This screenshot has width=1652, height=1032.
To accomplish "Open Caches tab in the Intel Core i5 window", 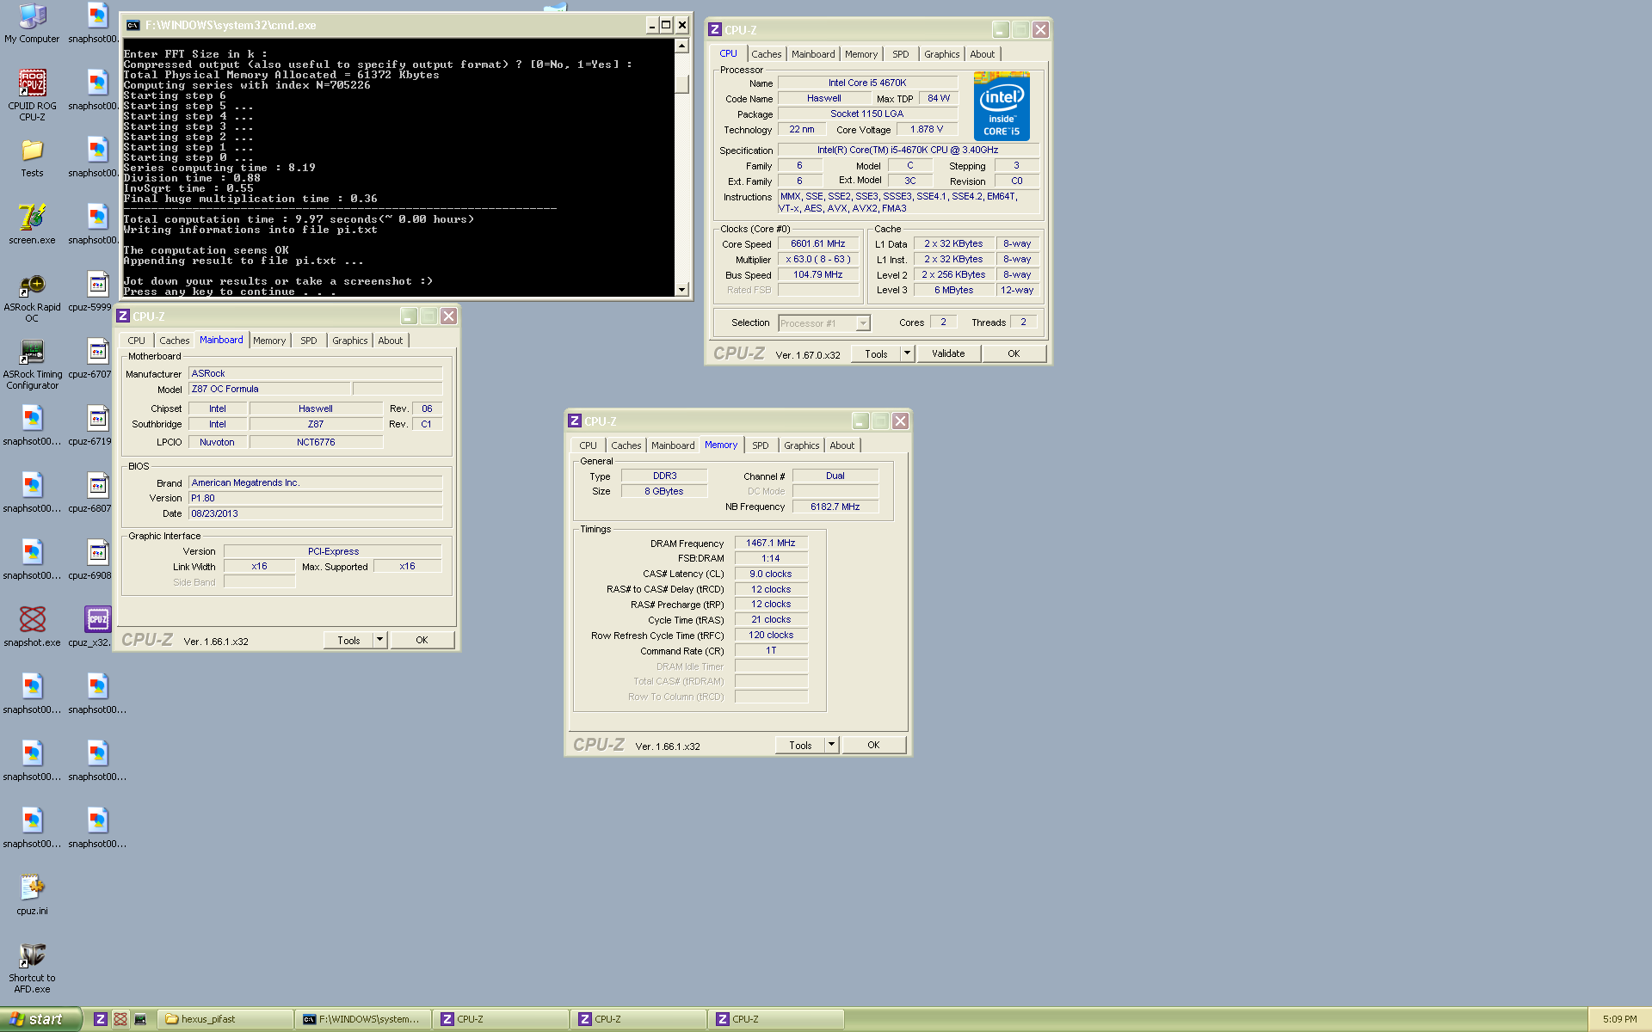I will 766,54.
